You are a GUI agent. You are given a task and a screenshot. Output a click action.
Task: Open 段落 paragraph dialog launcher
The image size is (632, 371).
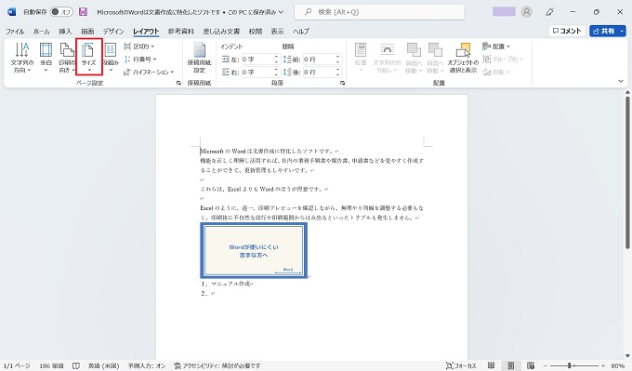(x=342, y=83)
